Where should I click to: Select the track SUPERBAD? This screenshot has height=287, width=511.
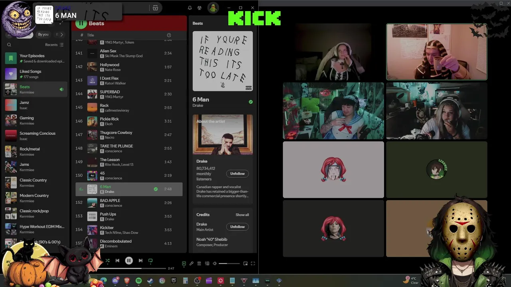pos(129,94)
